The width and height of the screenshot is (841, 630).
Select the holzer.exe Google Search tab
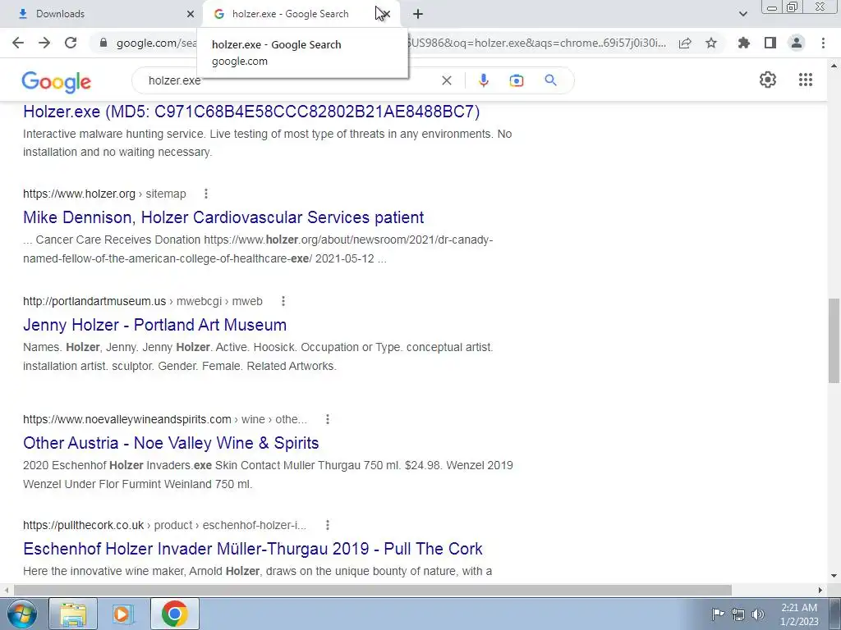pos(290,14)
